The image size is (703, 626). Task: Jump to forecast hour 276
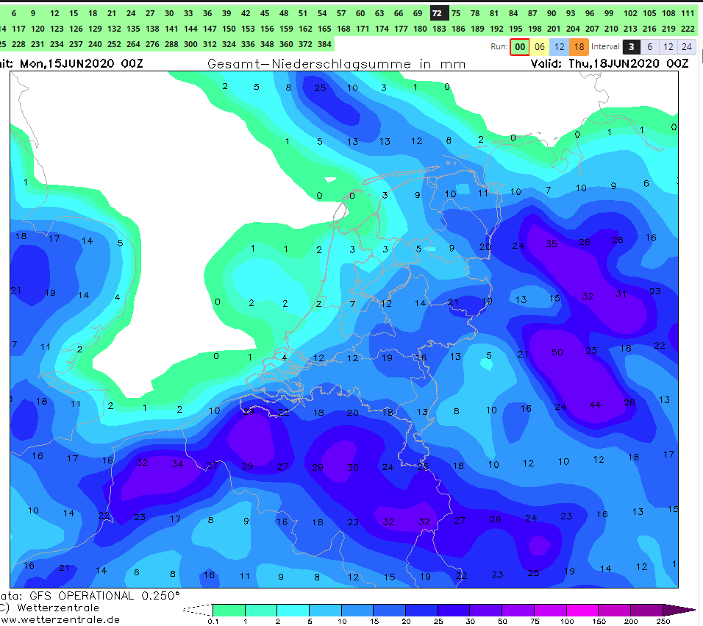(x=152, y=44)
